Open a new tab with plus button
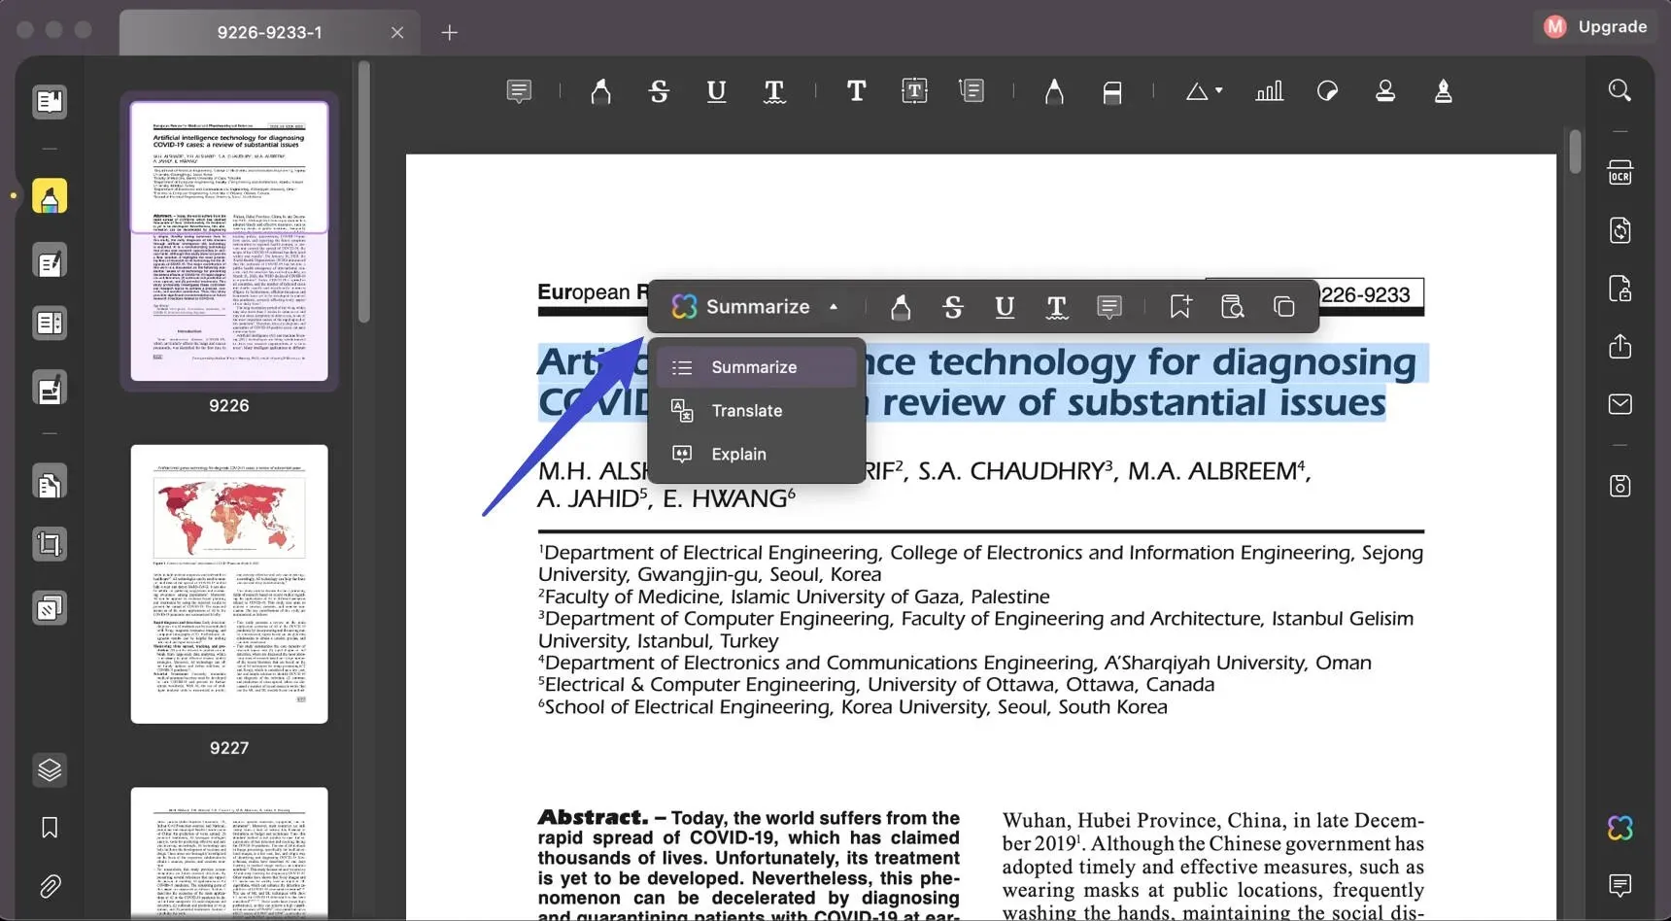This screenshot has height=921, width=1671. tap(449, 33)
